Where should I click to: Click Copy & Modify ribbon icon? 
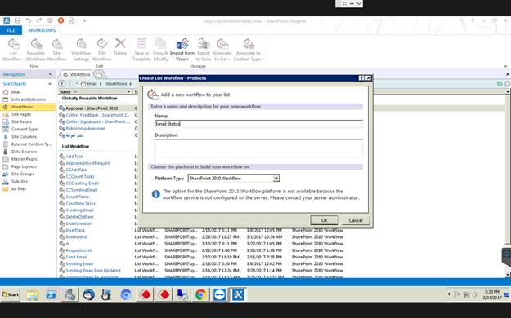(x=160, y=50)
